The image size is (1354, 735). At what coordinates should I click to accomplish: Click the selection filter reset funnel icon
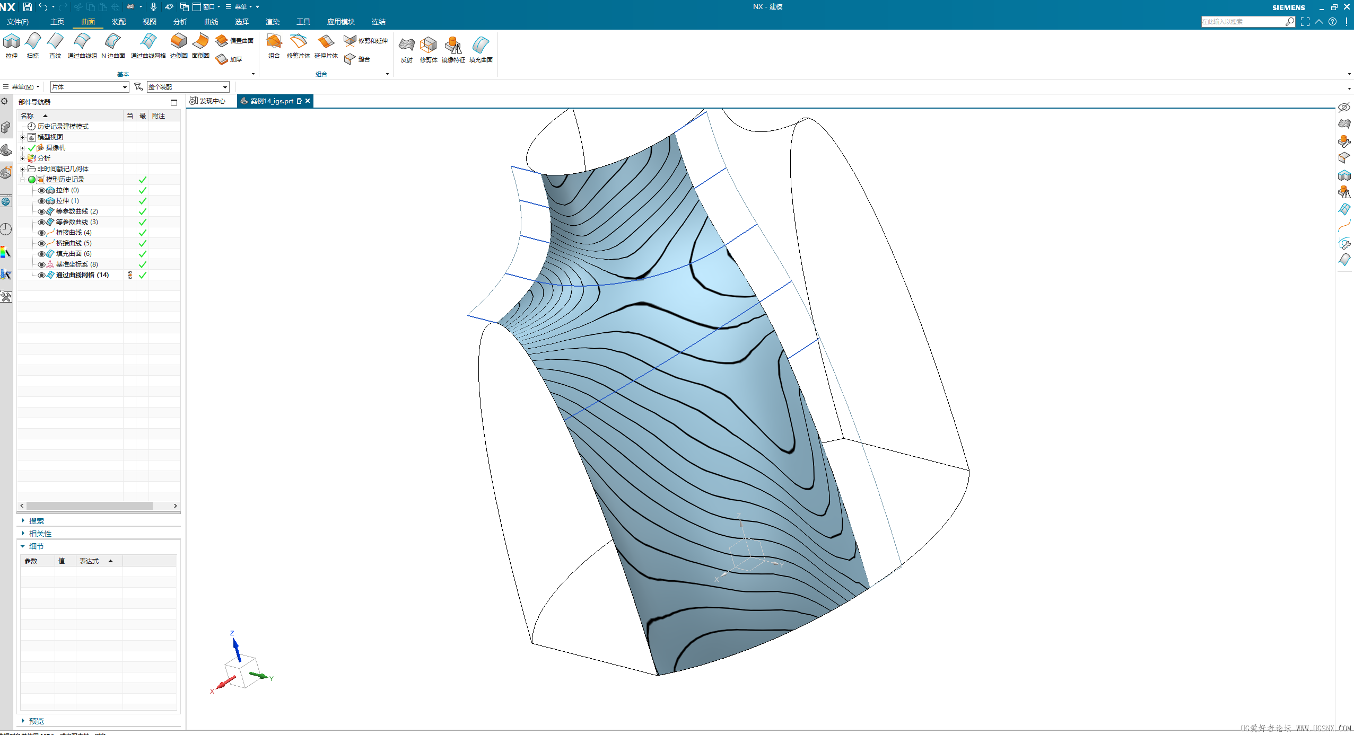pyautogui.click(x=138, y=86)
